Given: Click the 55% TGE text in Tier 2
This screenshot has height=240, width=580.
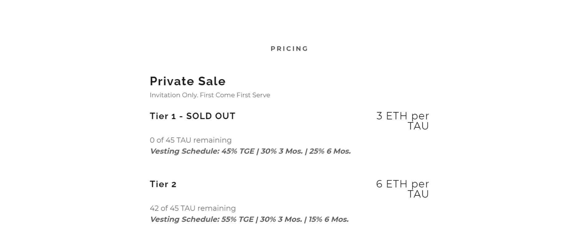Looking at the screenshot, I should (x=237, y=219).
